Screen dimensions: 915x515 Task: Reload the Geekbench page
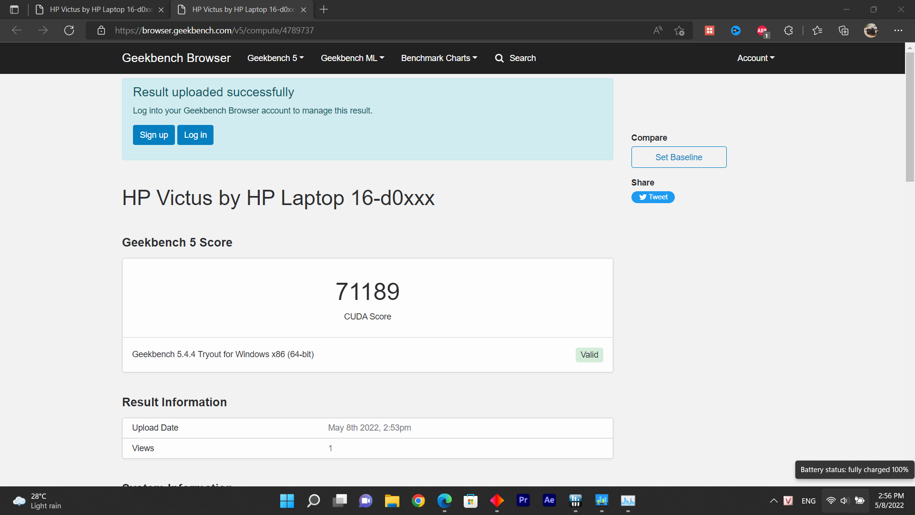pos(69,31)
